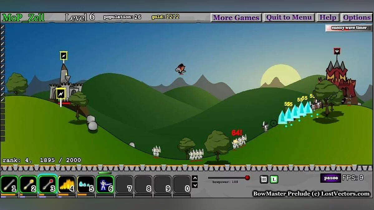The image size is (374, 210).
Task: Toggle the L quality button
Action: pyautogui.click(x=274, y=179)
